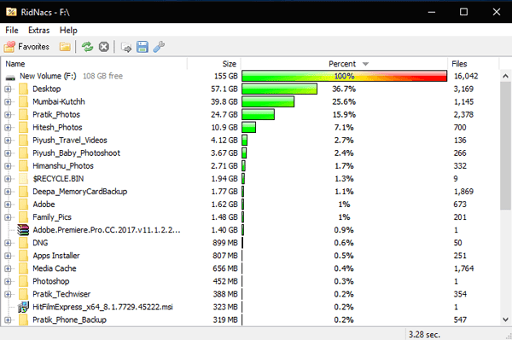
Task: Click the Mumbai-Kutchh folder icon
Action: coord(23,101)
